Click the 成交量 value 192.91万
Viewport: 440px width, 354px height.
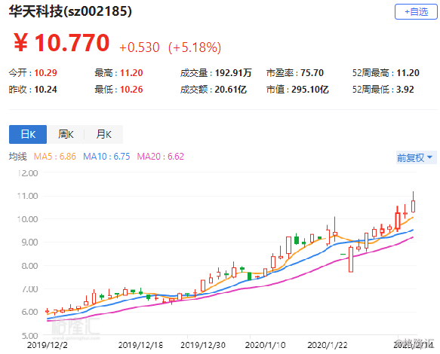click(233, 73)
